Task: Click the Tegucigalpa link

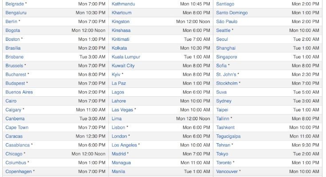Action: coord(228,136)
